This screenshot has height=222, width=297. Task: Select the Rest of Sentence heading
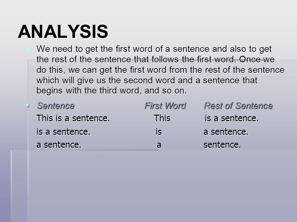(238, 106)
